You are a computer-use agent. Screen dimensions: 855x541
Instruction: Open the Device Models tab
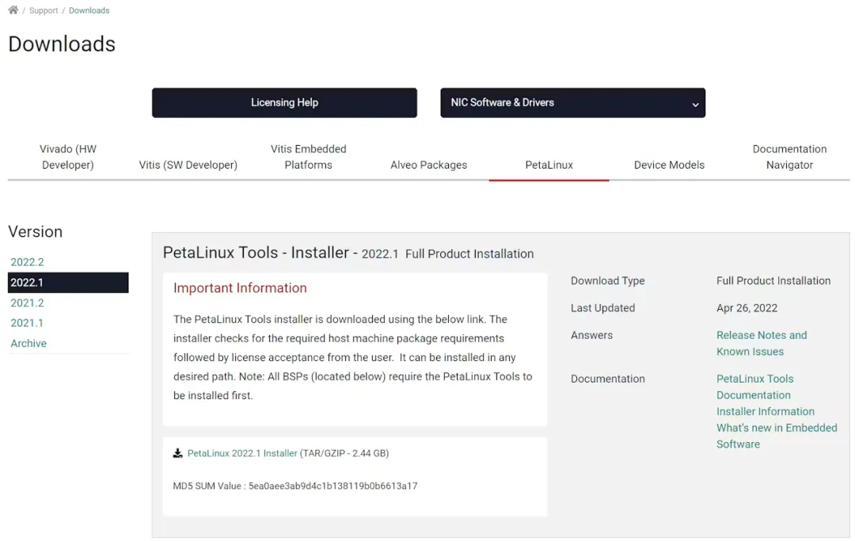(x=669, y=165)
